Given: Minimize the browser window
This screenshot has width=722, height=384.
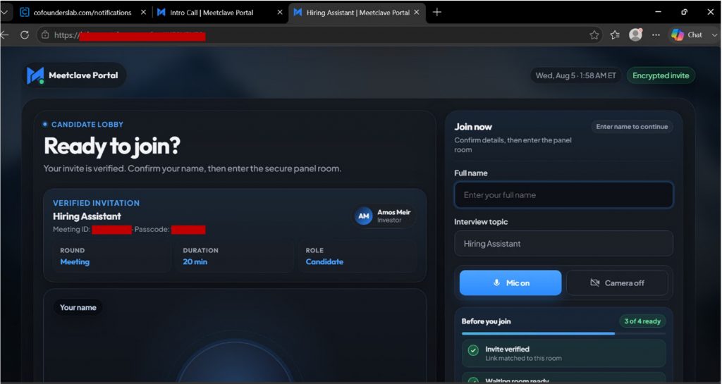Looking at the screenshot, I should 658,13.
